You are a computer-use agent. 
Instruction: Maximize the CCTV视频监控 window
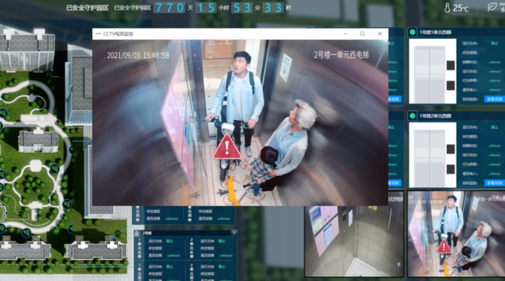click(362, 33)
